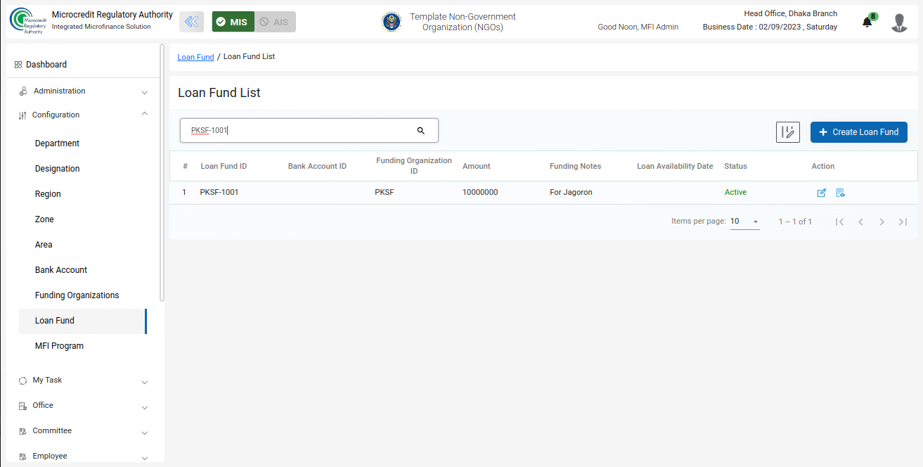Open Items per page dropdown
This screenshot has width=923, height=467.
pyautogui.click(x=744, y=222)
